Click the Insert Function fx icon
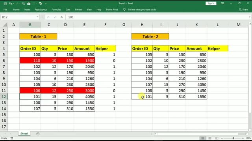Viewport: 252px width, 141px height. [61, 17]
